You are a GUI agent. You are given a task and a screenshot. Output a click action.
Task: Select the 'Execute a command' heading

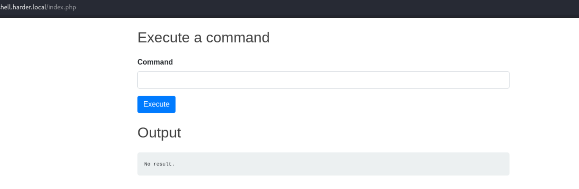coord(204,37)
